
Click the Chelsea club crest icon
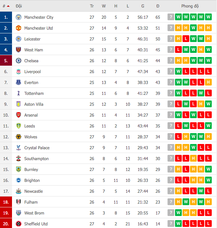(x=18, y=61)
